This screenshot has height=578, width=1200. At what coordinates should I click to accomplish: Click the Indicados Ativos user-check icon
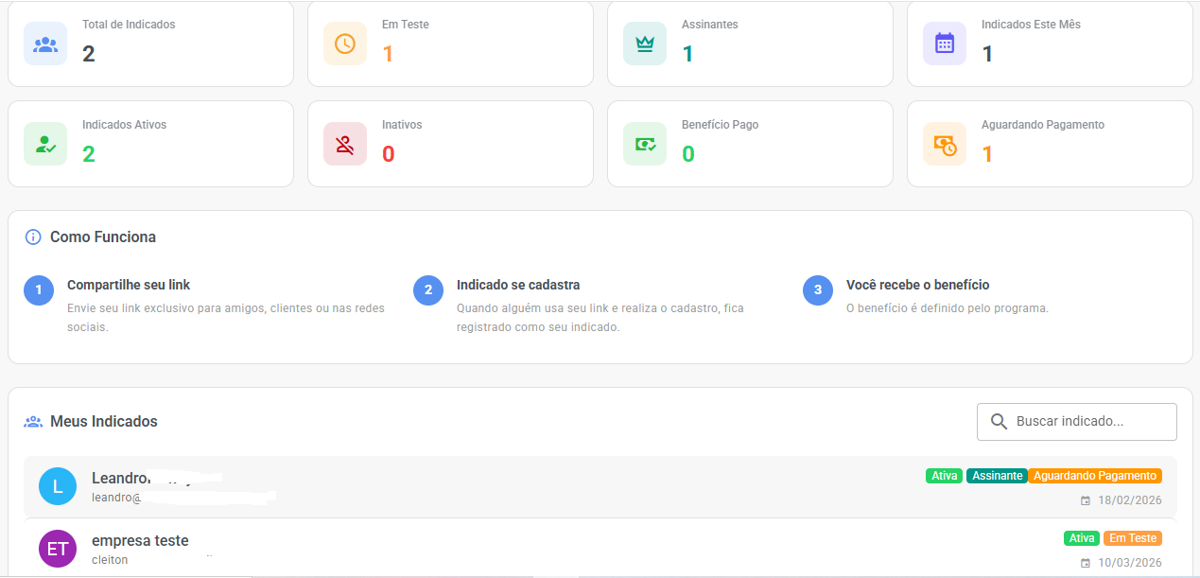(45, 144)
